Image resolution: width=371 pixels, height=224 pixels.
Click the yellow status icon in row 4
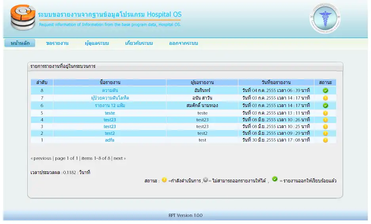click(x=325, y=120)
